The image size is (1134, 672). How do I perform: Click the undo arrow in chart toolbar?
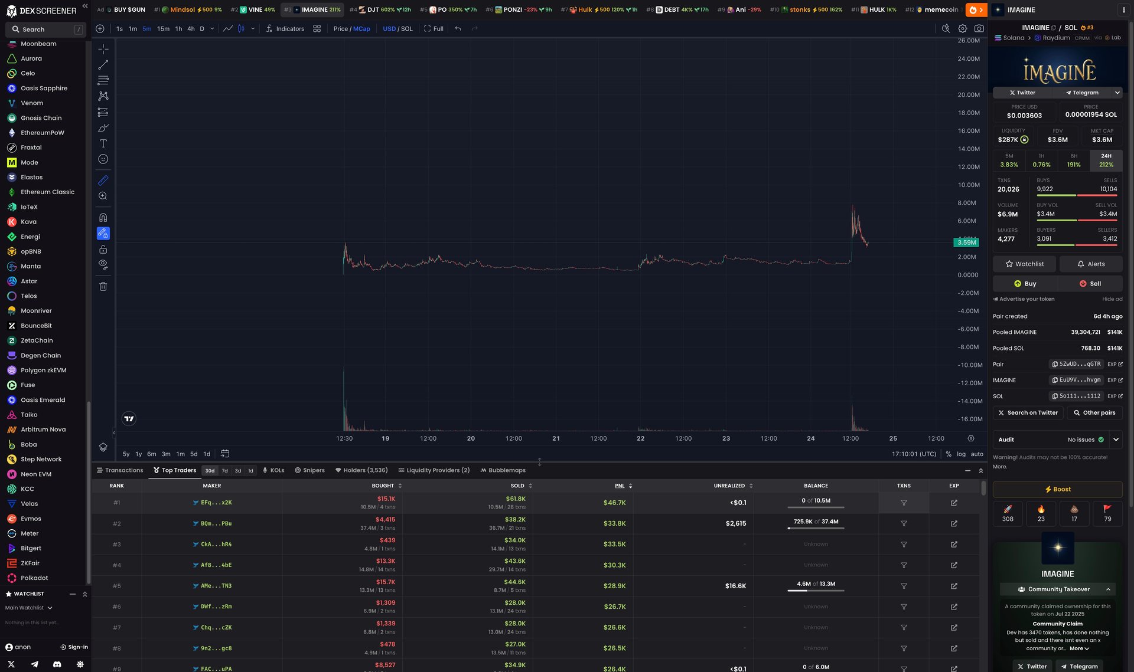tap(458, 28)
